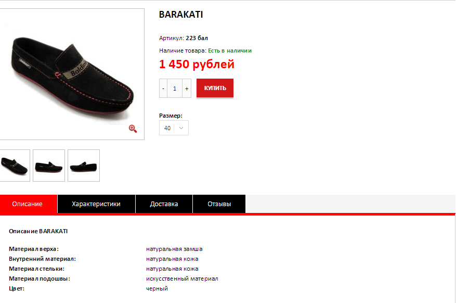456x303 pixels.
Task: Show the Отзывы tab
Action: coord(219,204)
